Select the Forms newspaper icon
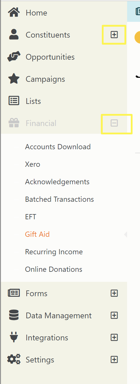Screen dimensions: 140x384 pos(13,293)
